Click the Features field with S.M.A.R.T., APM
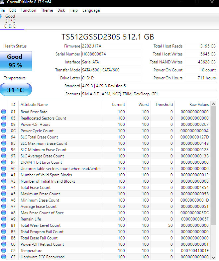Image resolution: width=219 pixels, height=261 pixels. (149, 94)
